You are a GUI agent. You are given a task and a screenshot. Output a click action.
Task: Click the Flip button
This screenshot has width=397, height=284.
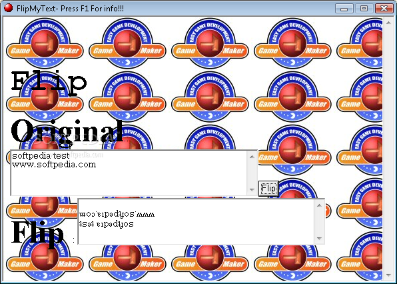[268, 189]
